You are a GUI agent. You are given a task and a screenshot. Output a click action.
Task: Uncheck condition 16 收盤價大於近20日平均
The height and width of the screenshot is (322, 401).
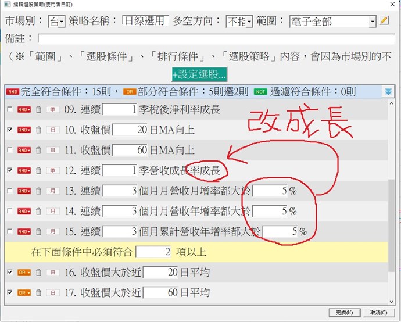[x=10, y=272]
